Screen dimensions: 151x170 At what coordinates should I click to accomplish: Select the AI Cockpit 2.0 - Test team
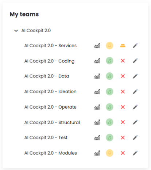46,137
